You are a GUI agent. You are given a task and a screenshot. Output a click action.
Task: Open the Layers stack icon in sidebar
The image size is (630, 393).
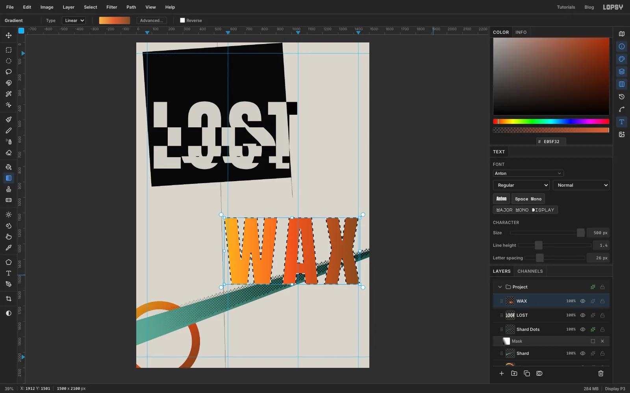(622, 72)
